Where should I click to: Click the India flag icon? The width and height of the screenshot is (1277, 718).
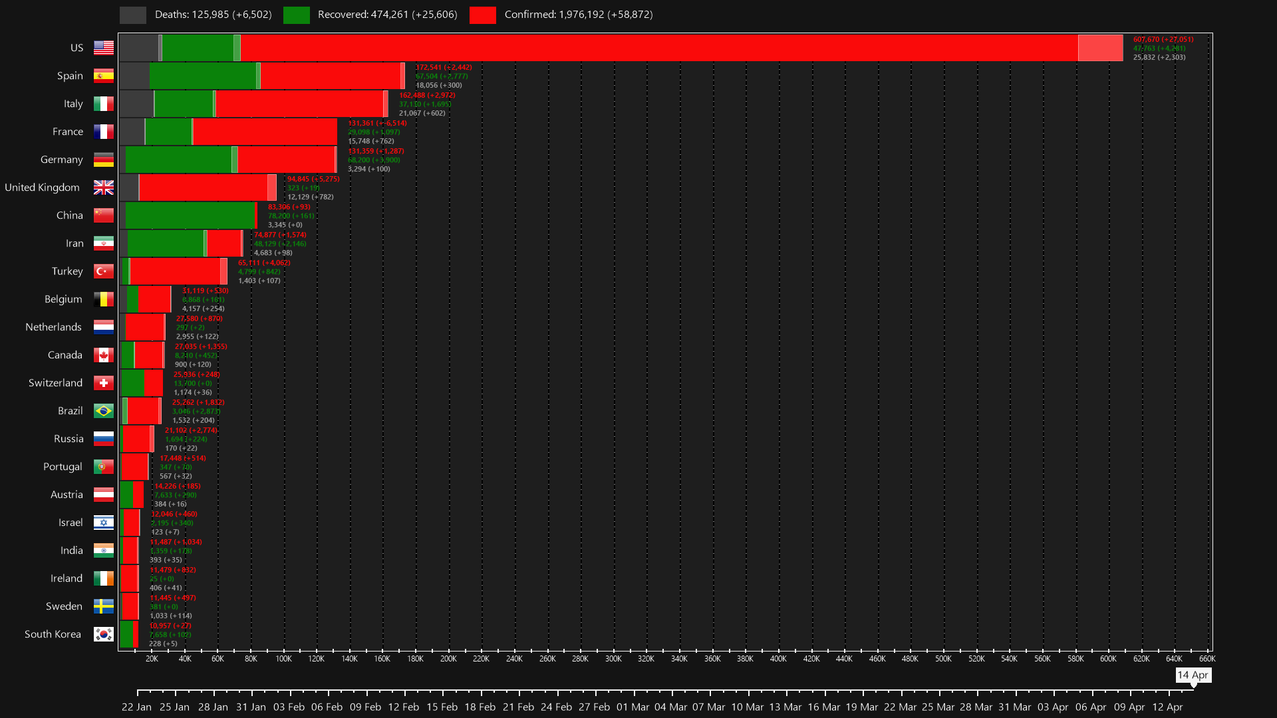click(104, 550)
